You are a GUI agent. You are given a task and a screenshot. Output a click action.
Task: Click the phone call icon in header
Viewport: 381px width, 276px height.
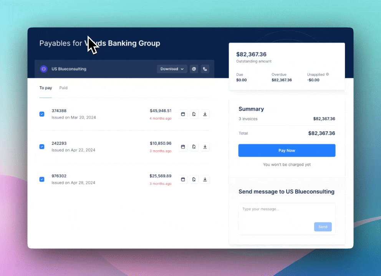(x=205, y=69)
